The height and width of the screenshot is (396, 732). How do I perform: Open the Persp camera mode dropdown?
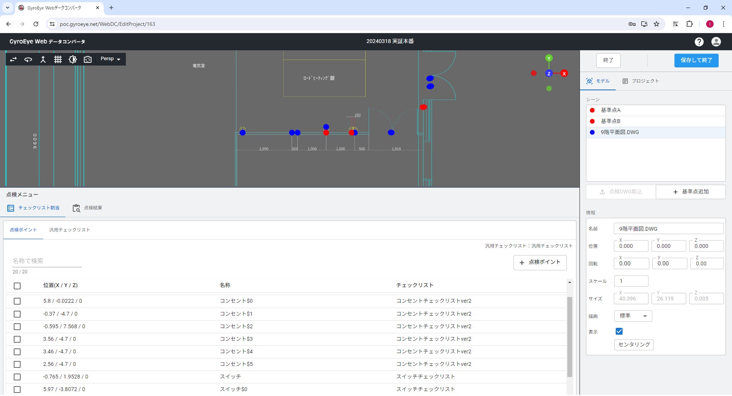(x=111, y=59)
